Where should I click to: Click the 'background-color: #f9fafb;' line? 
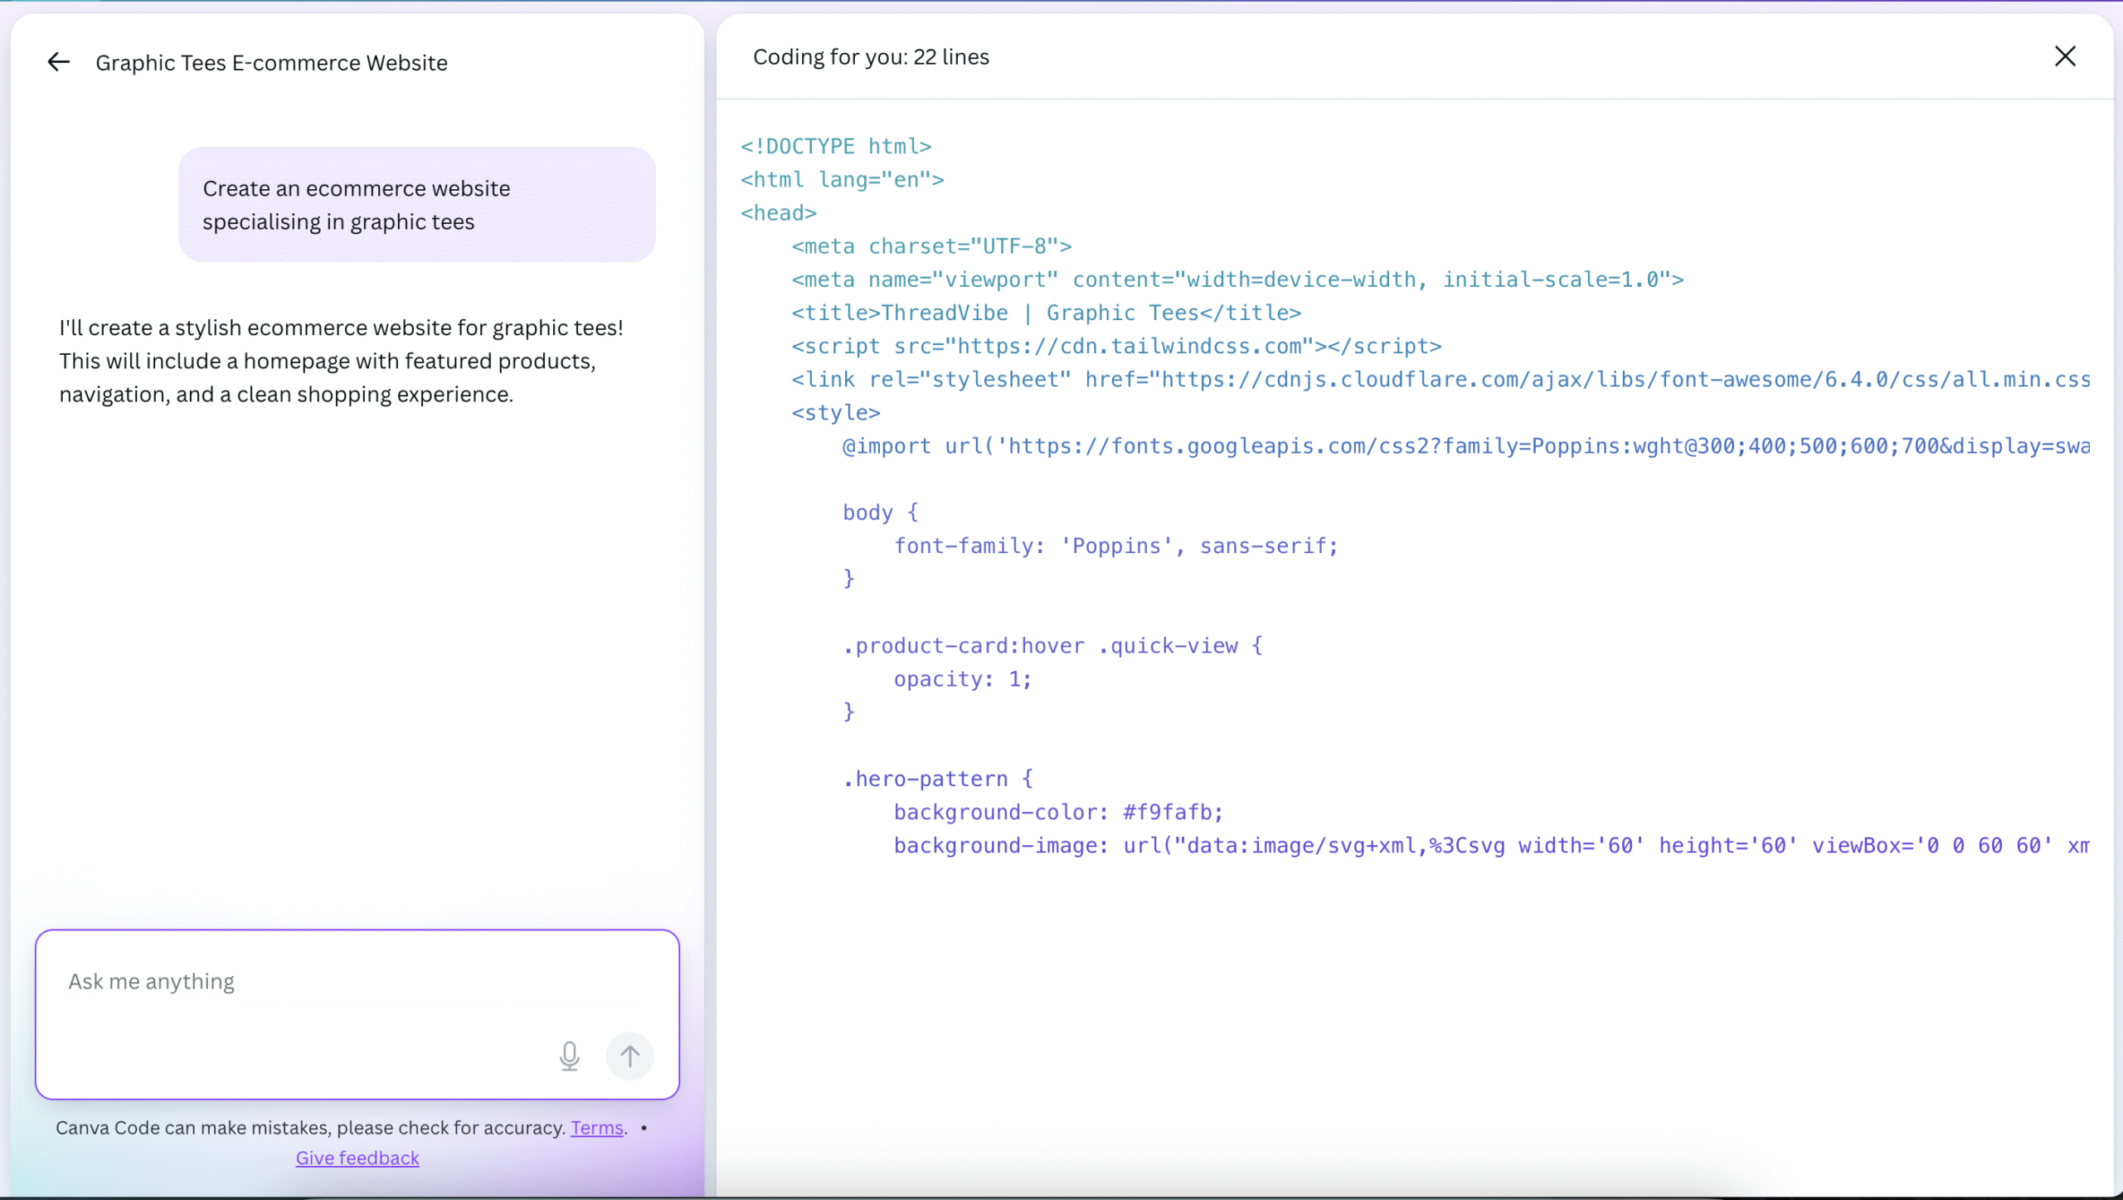(x=1058, y=812)
